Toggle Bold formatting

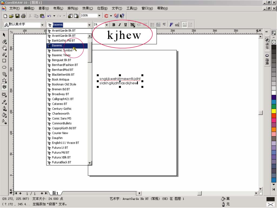(114, 25)
